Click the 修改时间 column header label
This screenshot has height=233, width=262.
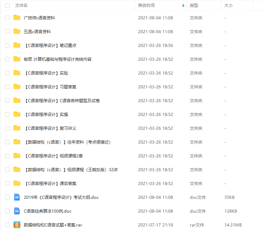click(x=146, y=6)
